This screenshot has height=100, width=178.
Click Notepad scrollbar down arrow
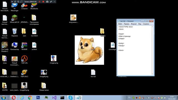click(152, 74)
